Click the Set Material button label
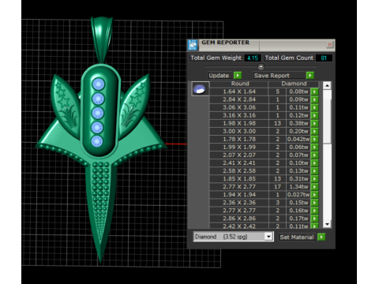The image size is (379, 284). click(297, 237)
